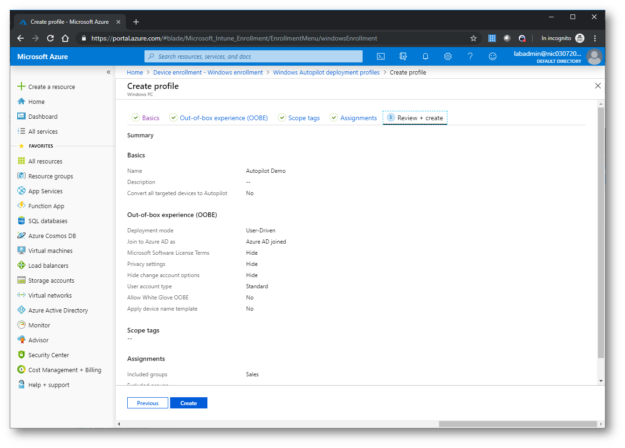Open browser home page button

[x=65, y=38]
